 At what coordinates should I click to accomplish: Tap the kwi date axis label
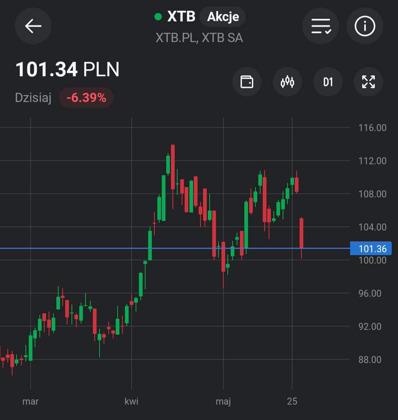(132, 401)
